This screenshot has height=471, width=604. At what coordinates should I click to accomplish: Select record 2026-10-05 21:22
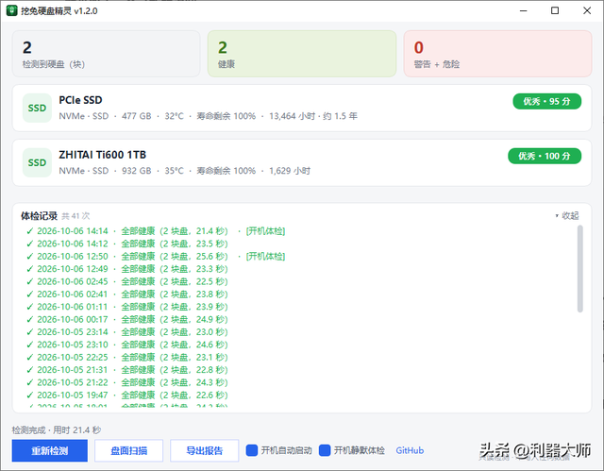click(x=127, y=382)
